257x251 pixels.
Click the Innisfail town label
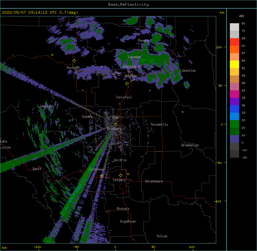coord(124,97)
